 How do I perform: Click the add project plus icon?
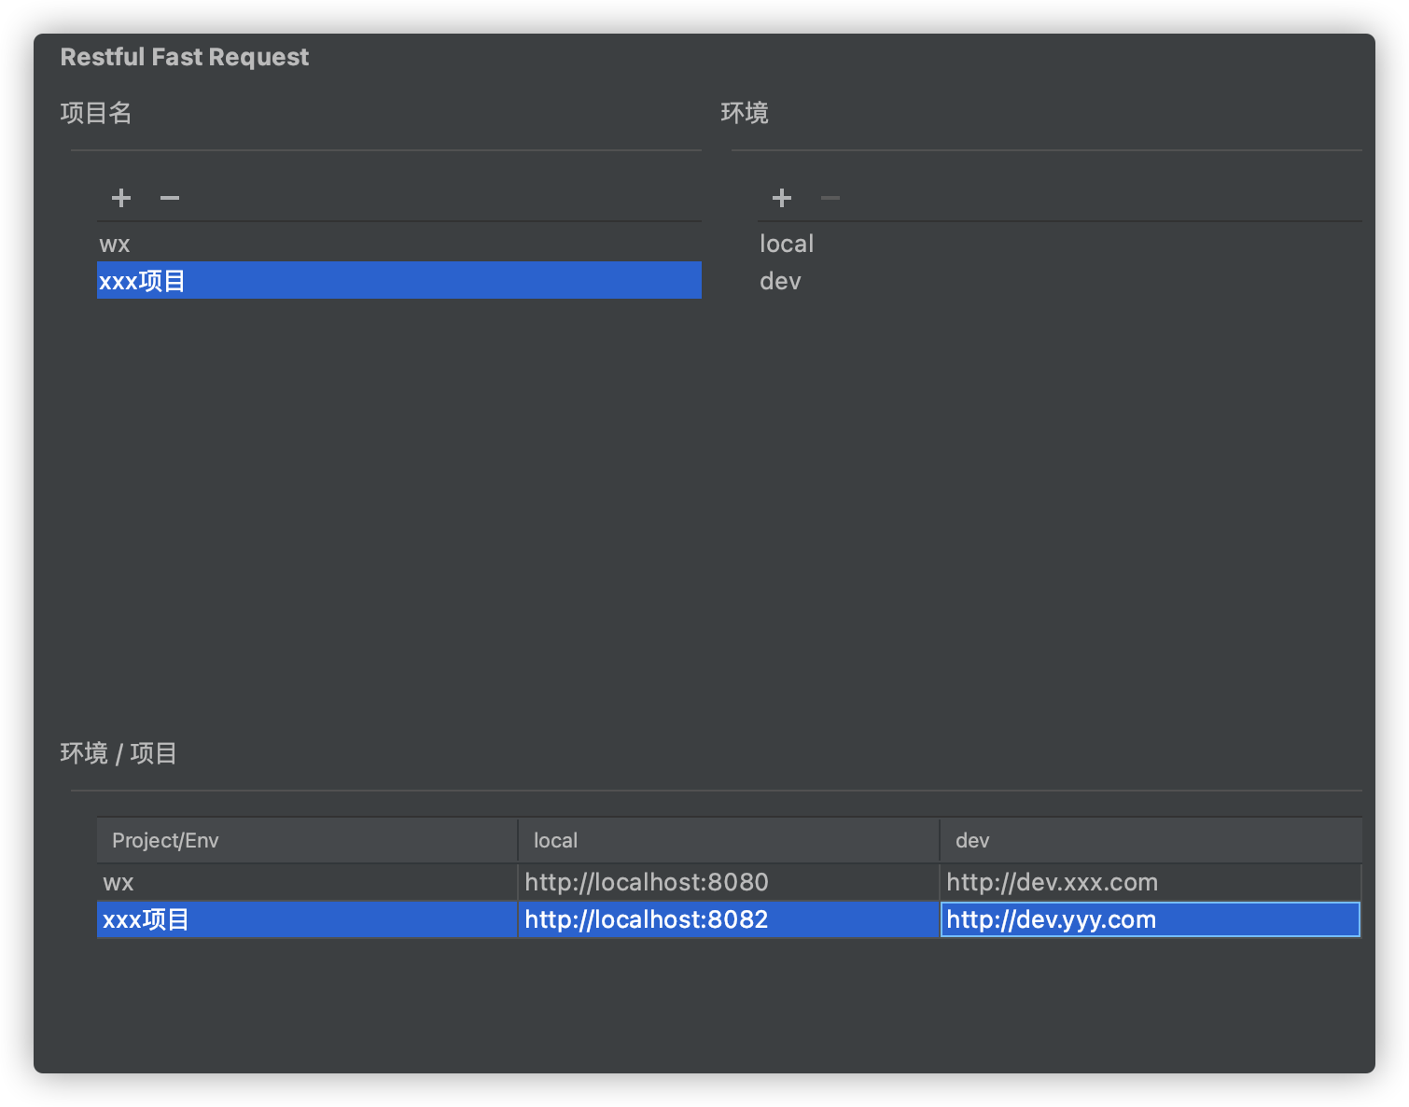click(120, 198)
